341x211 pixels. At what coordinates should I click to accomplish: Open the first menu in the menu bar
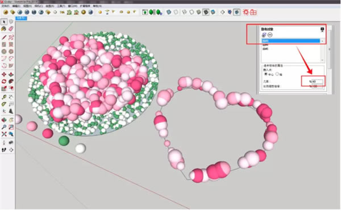pyautogui.click(x=5, y=6)
